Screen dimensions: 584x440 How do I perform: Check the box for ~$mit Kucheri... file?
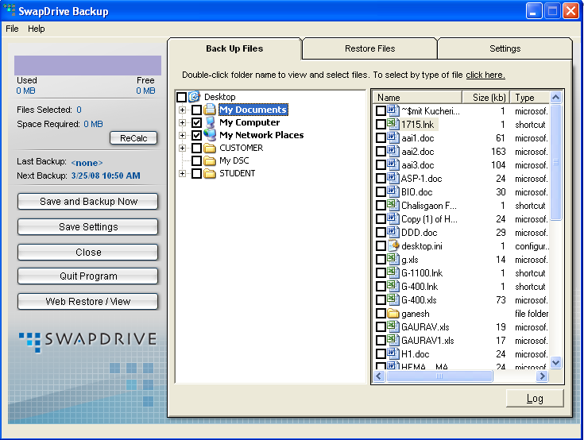pos(381,111)
